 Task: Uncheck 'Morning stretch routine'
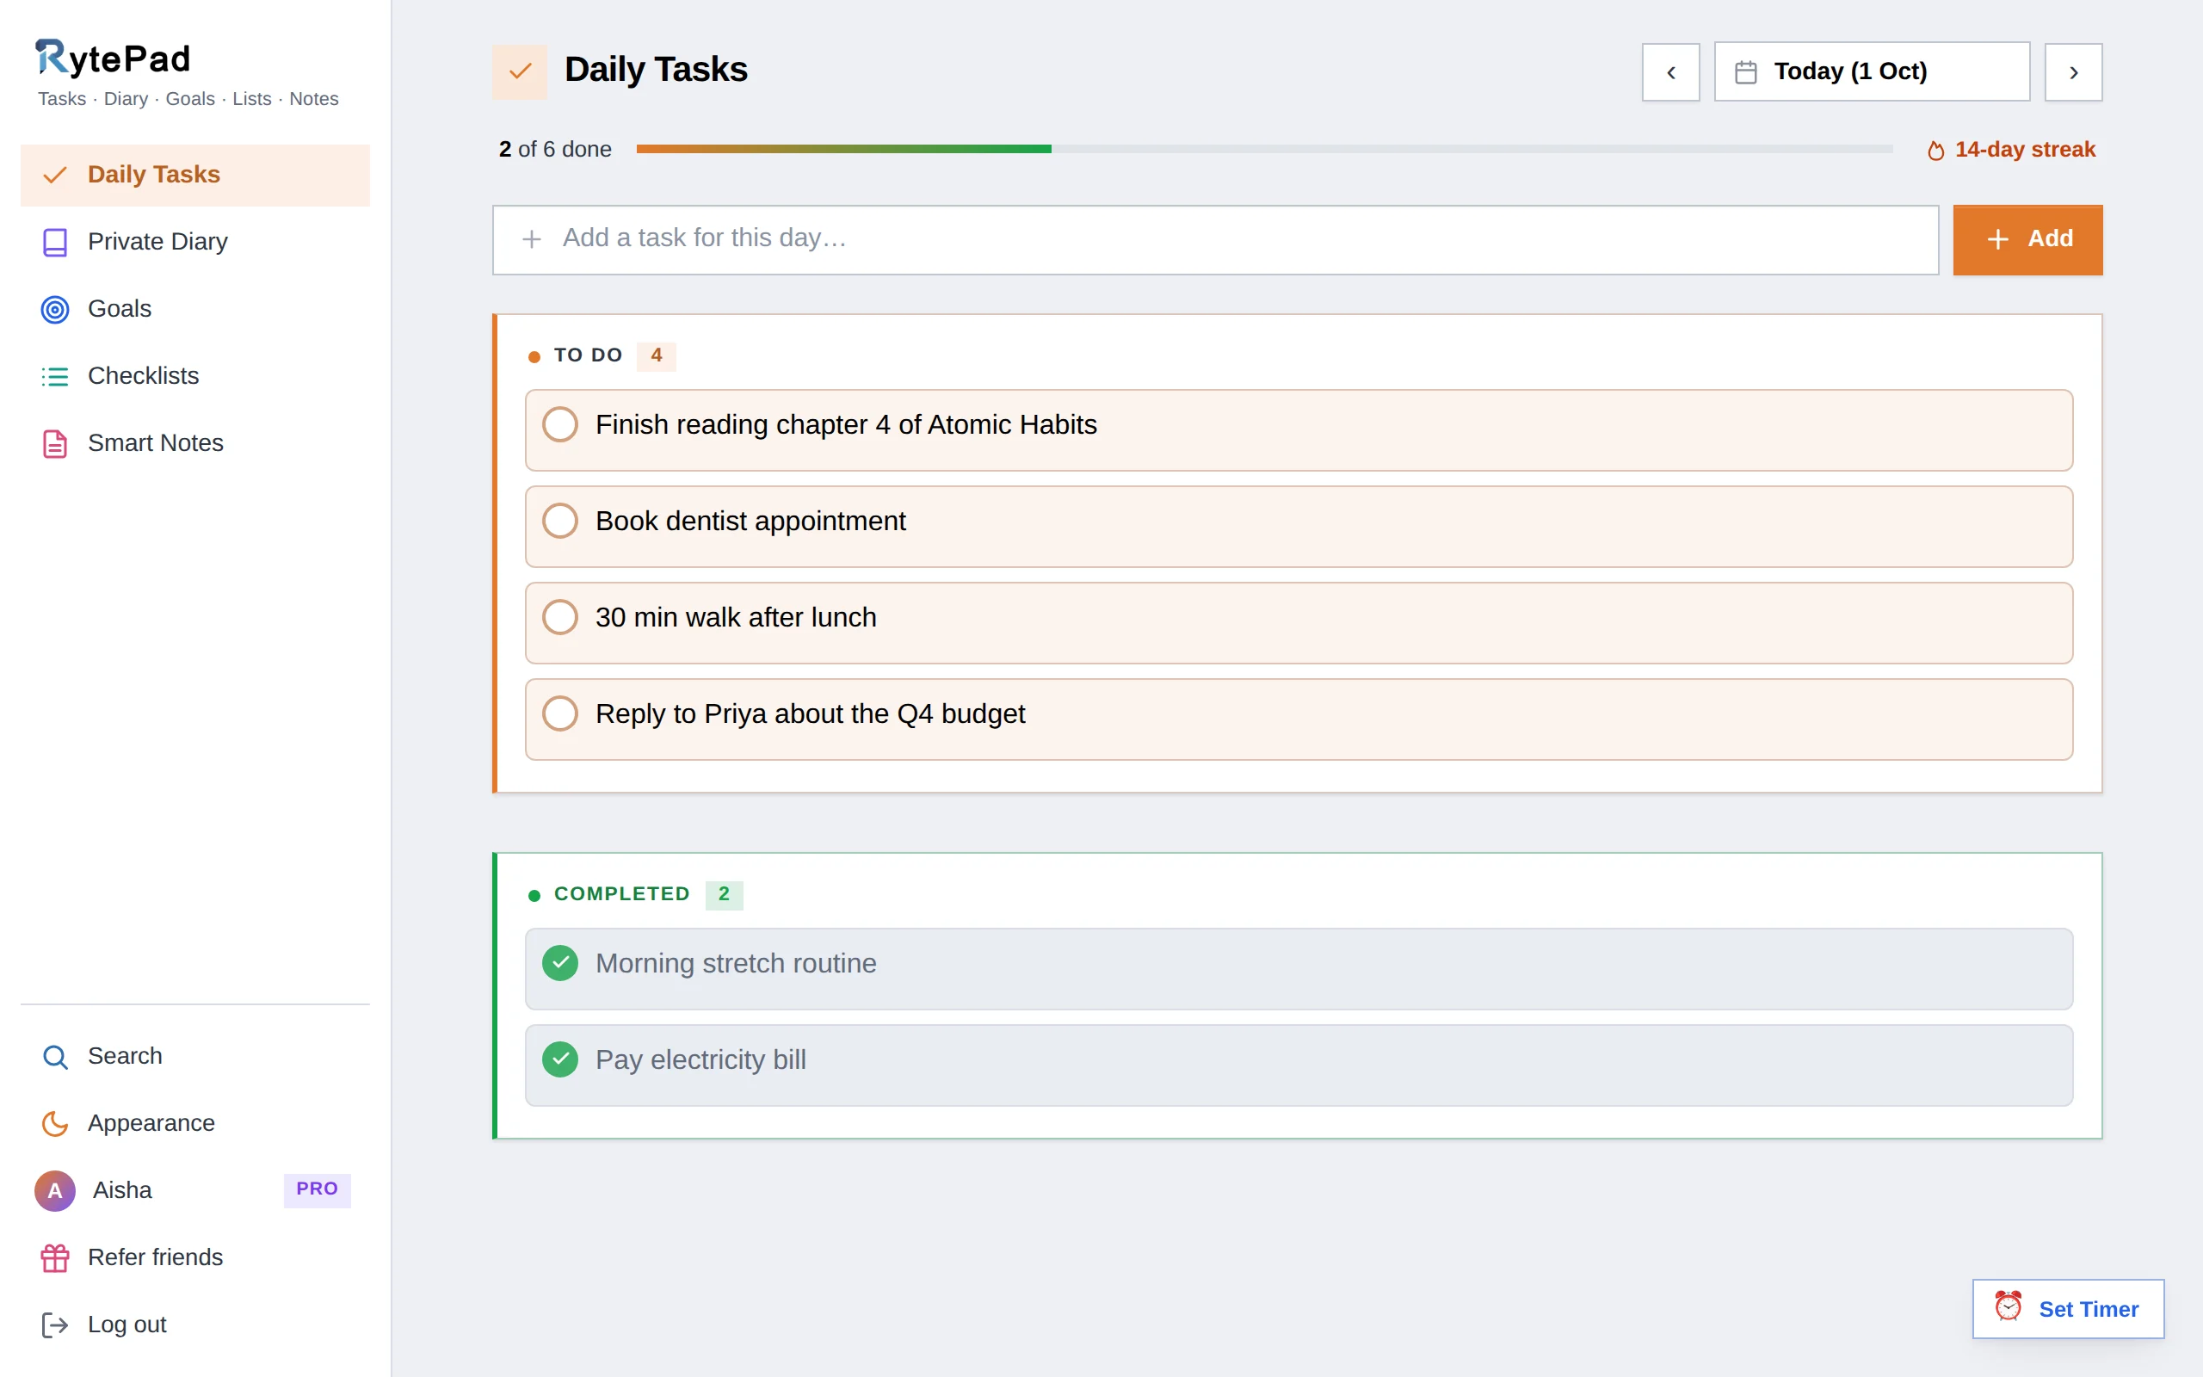click(560, 964)
